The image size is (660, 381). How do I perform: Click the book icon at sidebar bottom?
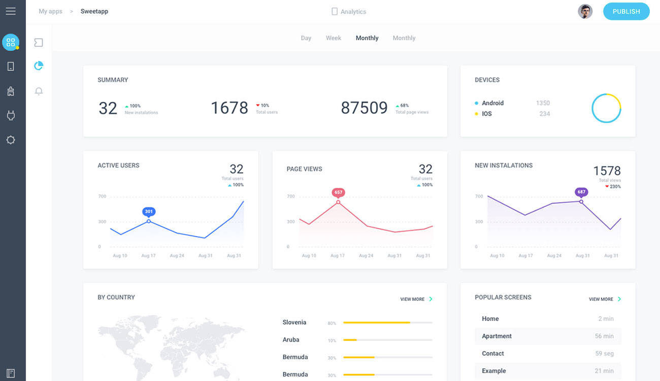(11, 373)
